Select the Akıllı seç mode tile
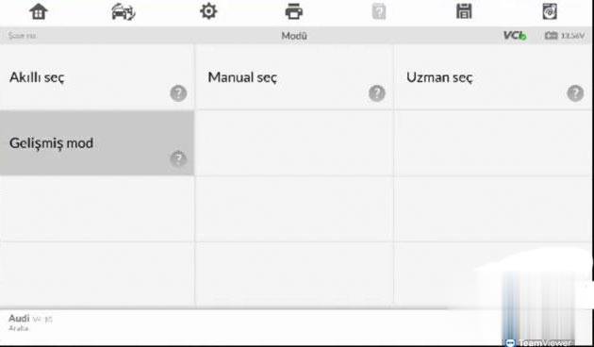Screen dimensions: 594x347 97,77
